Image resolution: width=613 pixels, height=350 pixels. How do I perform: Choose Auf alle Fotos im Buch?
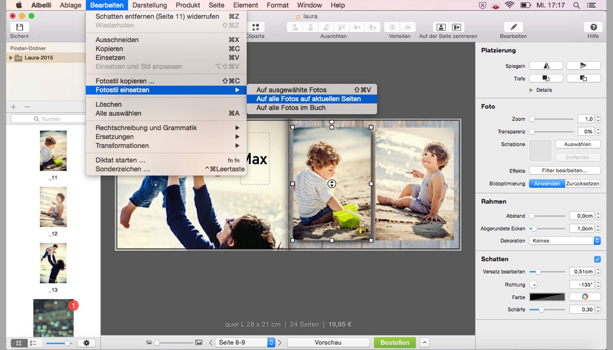tap(291, 108)
